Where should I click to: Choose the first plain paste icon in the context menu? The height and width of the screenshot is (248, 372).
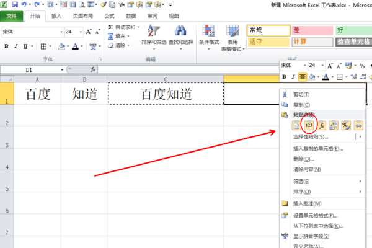point(296,125)
